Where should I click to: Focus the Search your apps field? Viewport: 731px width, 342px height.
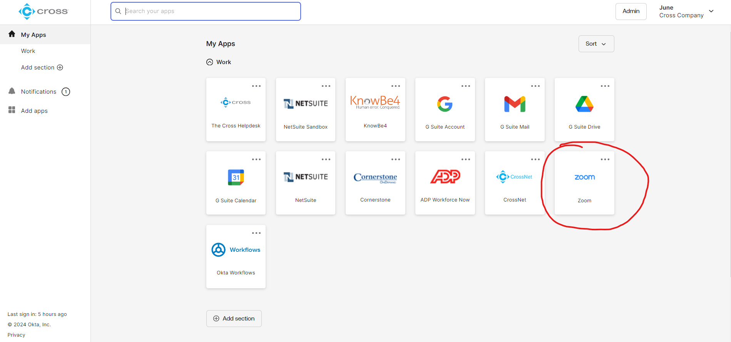(206, 12)
